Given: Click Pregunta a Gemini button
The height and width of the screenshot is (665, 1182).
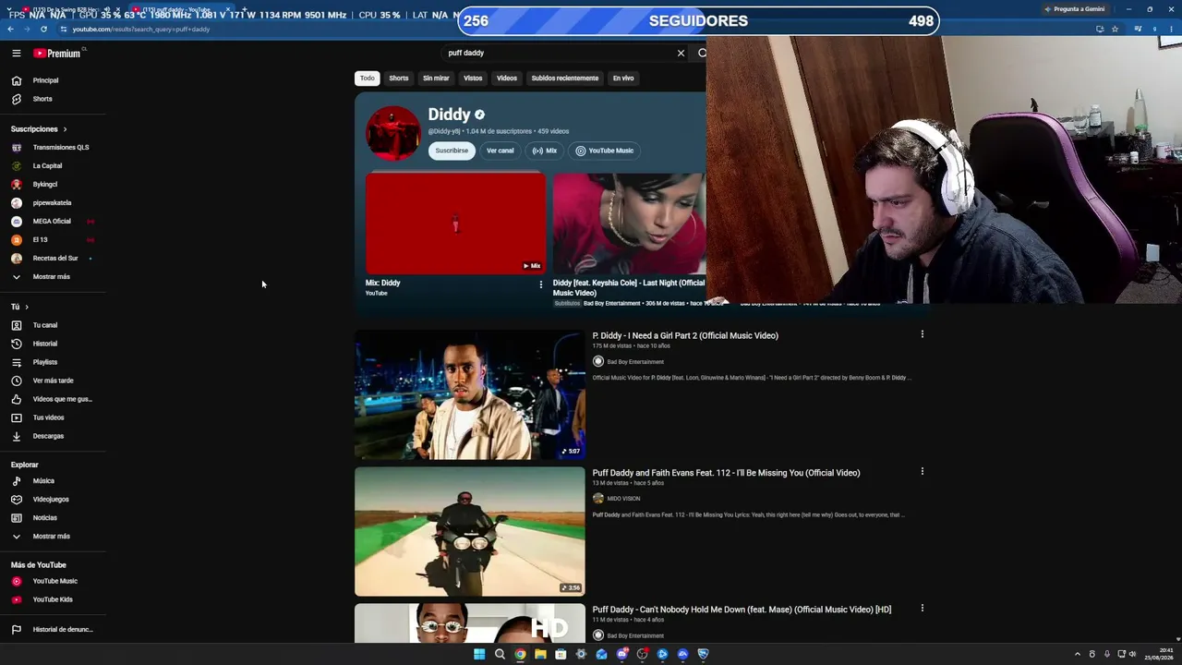Looking at the screenshot, I should tap(1074, 9).
